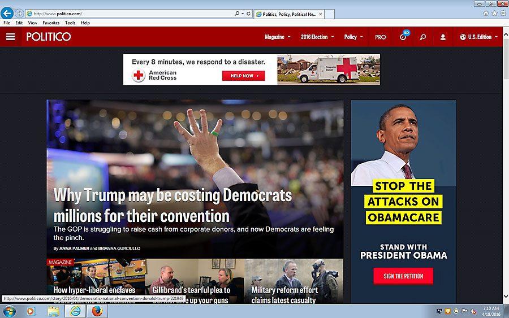Open Politico site search magnifier
The width and height of the screenshot is (509, 318).
click(x=422, y=37)
